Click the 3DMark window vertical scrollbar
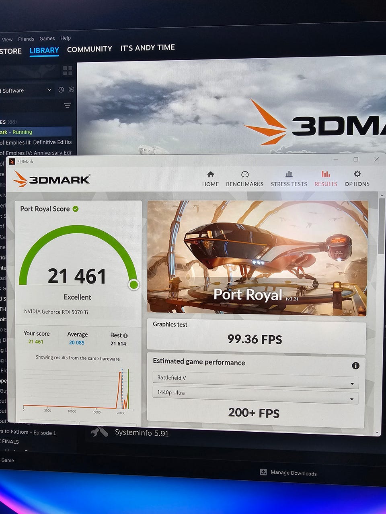This screenshot has width=386, height=514. 381,227
